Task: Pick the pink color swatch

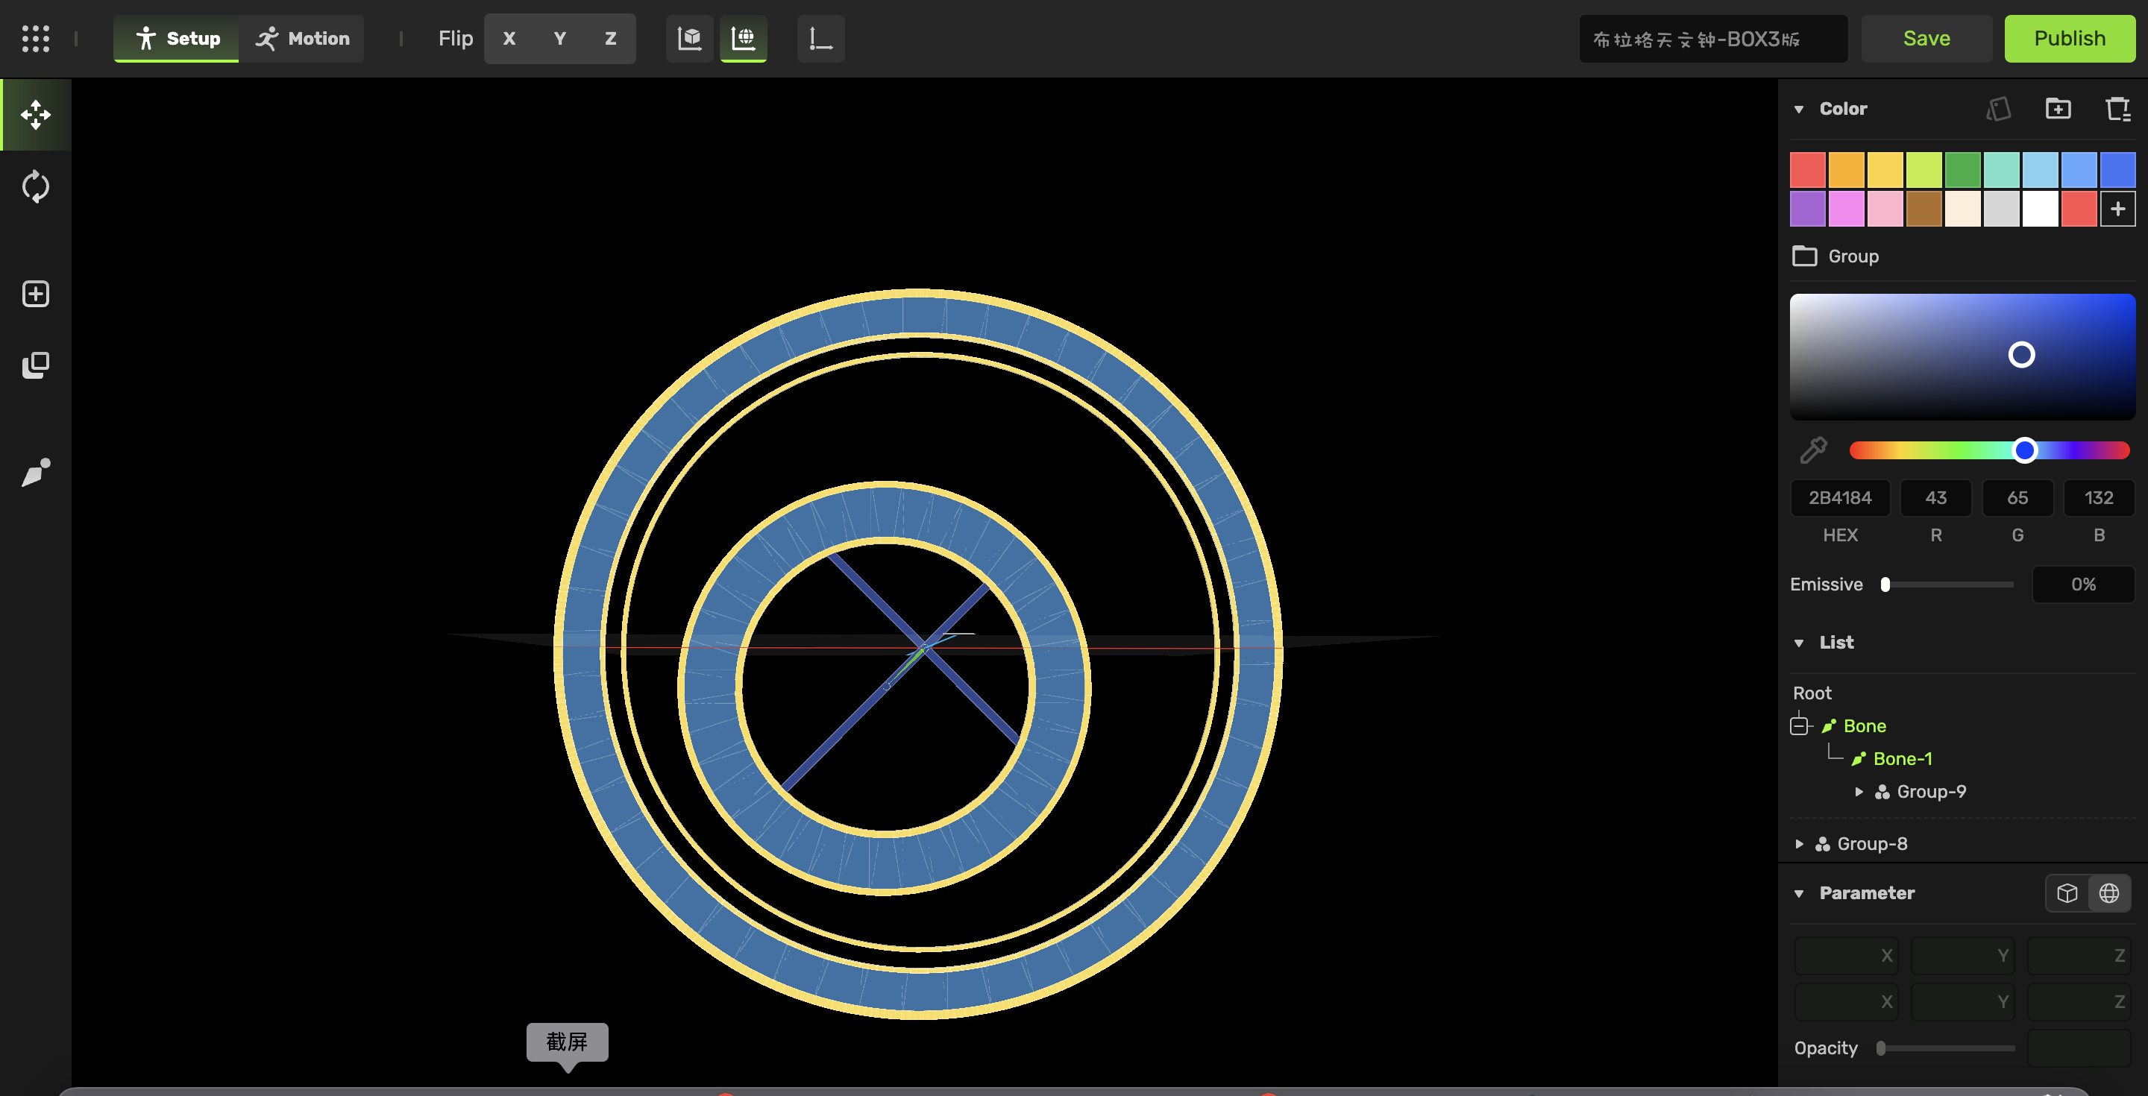Action: tap(1885, 208)
